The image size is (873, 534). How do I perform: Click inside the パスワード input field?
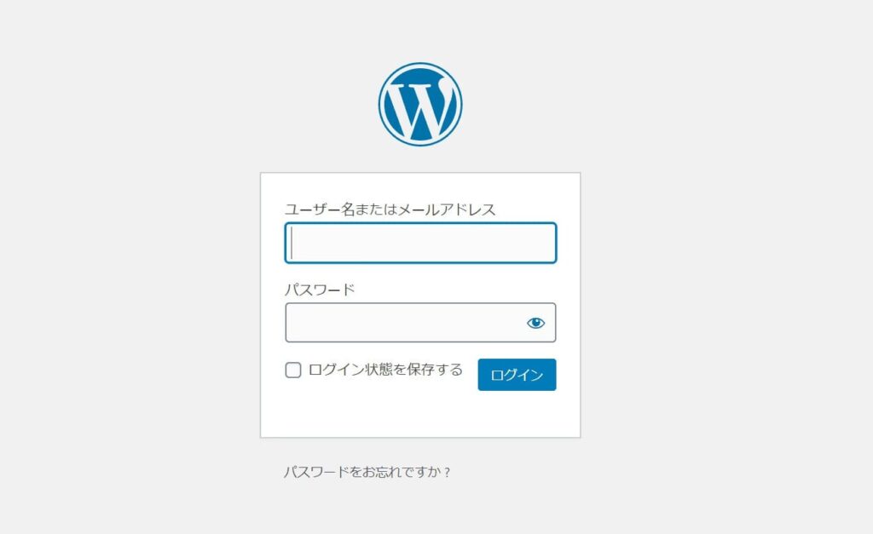point(405,323)
